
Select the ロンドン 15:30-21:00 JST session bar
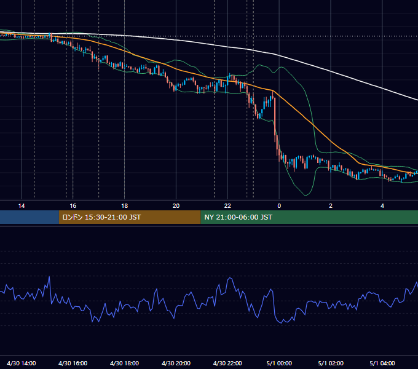(130, 217)
